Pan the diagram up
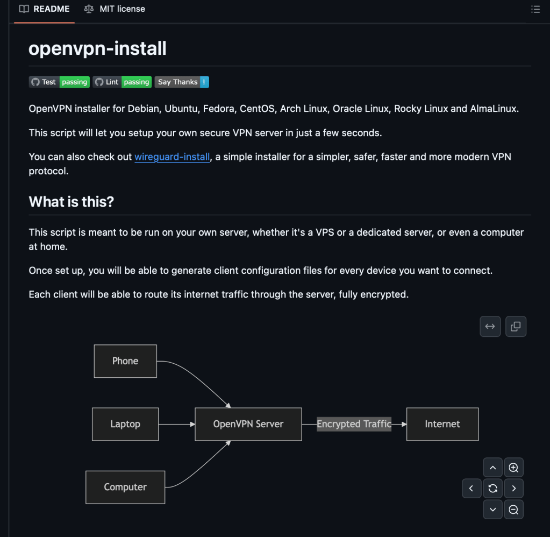This screenshot has height=537, width=550. point(492,468)
